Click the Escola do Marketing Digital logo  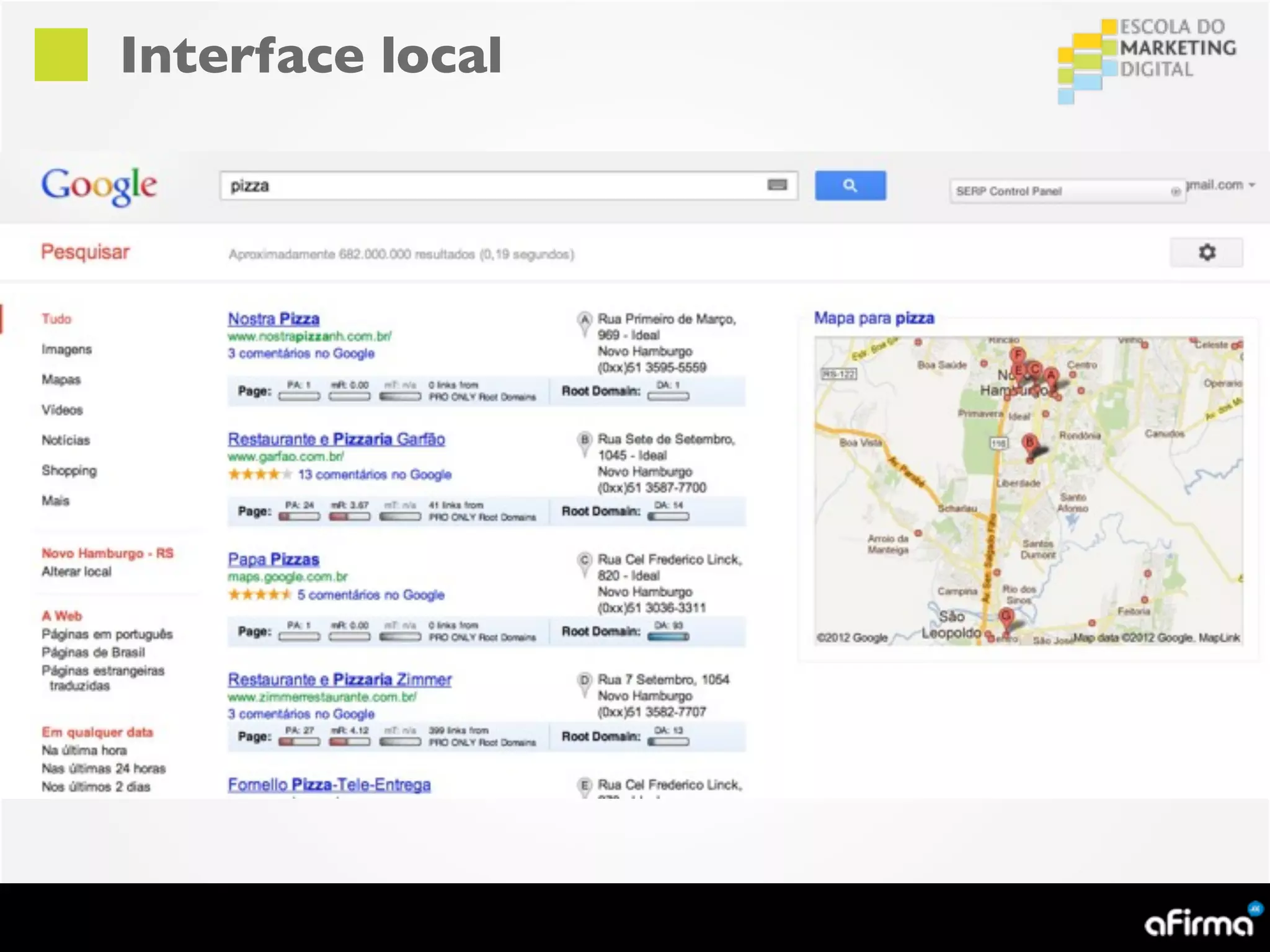click(x=1147, y=61)
